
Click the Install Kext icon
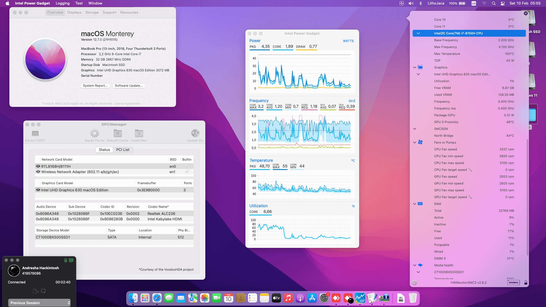(139, 133)
